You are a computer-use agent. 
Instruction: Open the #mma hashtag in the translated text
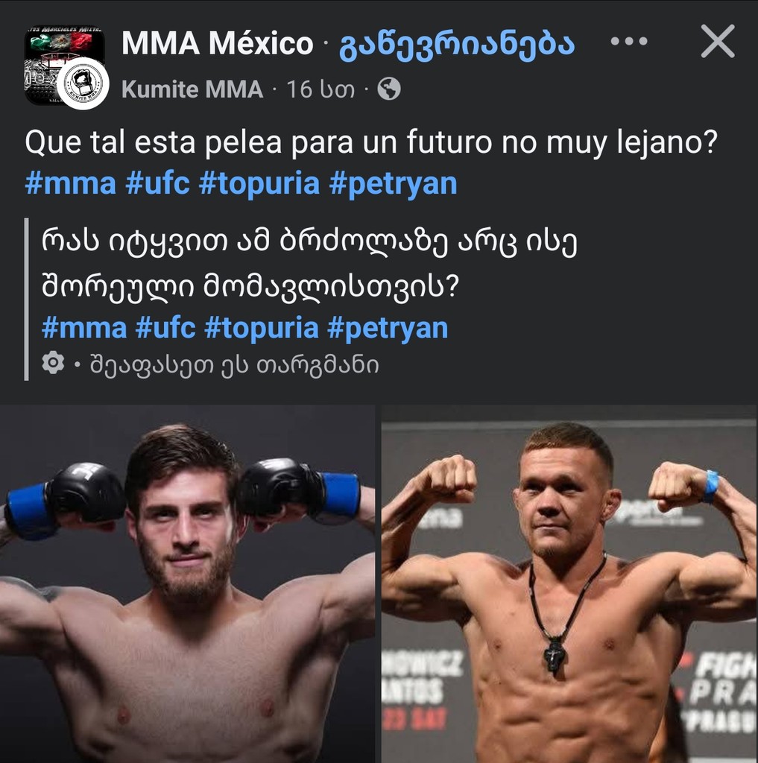[x=83, y=328]
